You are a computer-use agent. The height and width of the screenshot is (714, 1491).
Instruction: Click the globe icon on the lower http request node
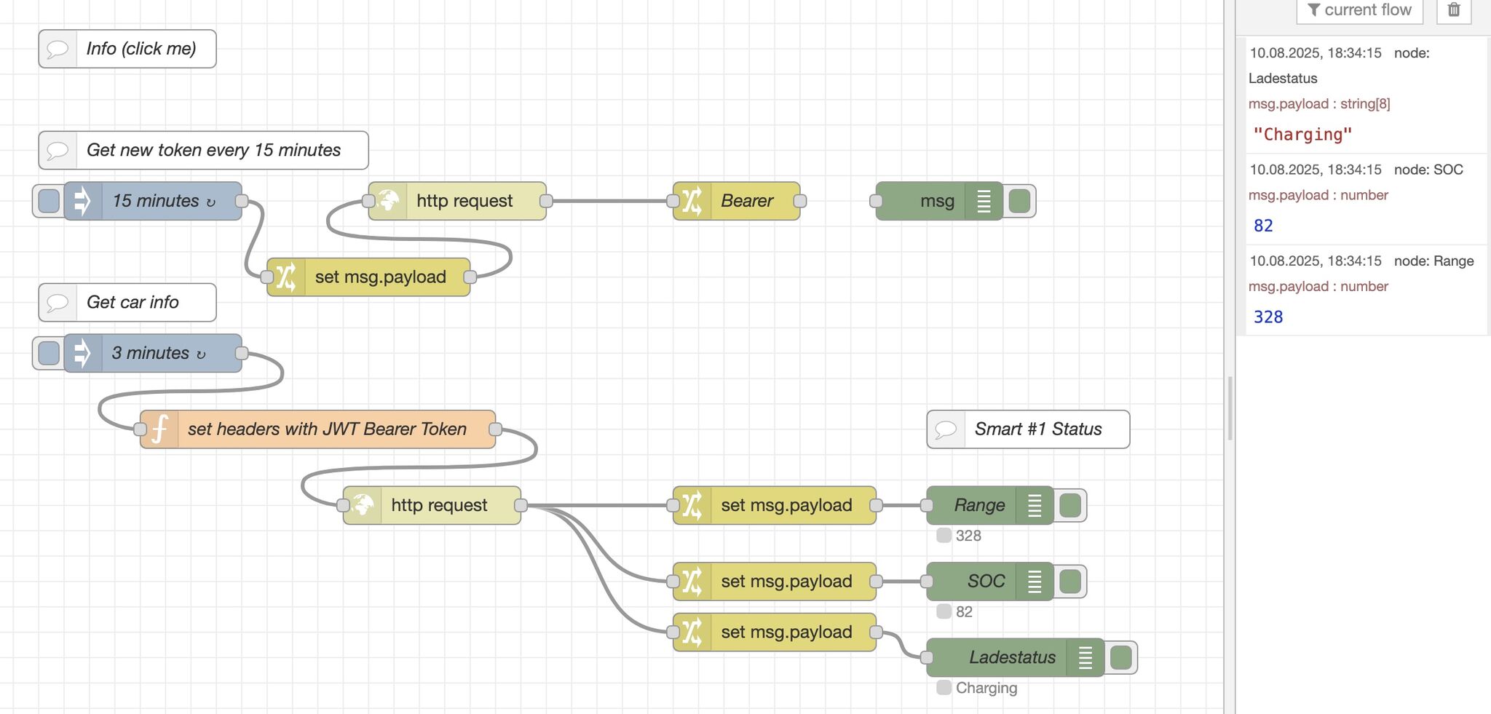tap(363, 505)
